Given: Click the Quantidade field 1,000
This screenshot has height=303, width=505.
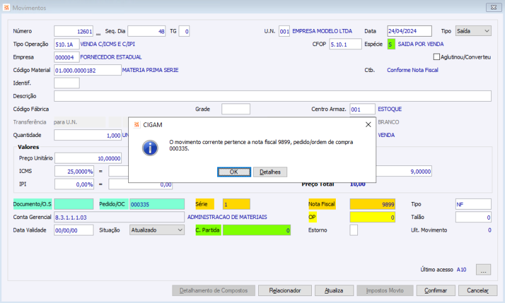Looking at the screenshot, I should [88, 135].
